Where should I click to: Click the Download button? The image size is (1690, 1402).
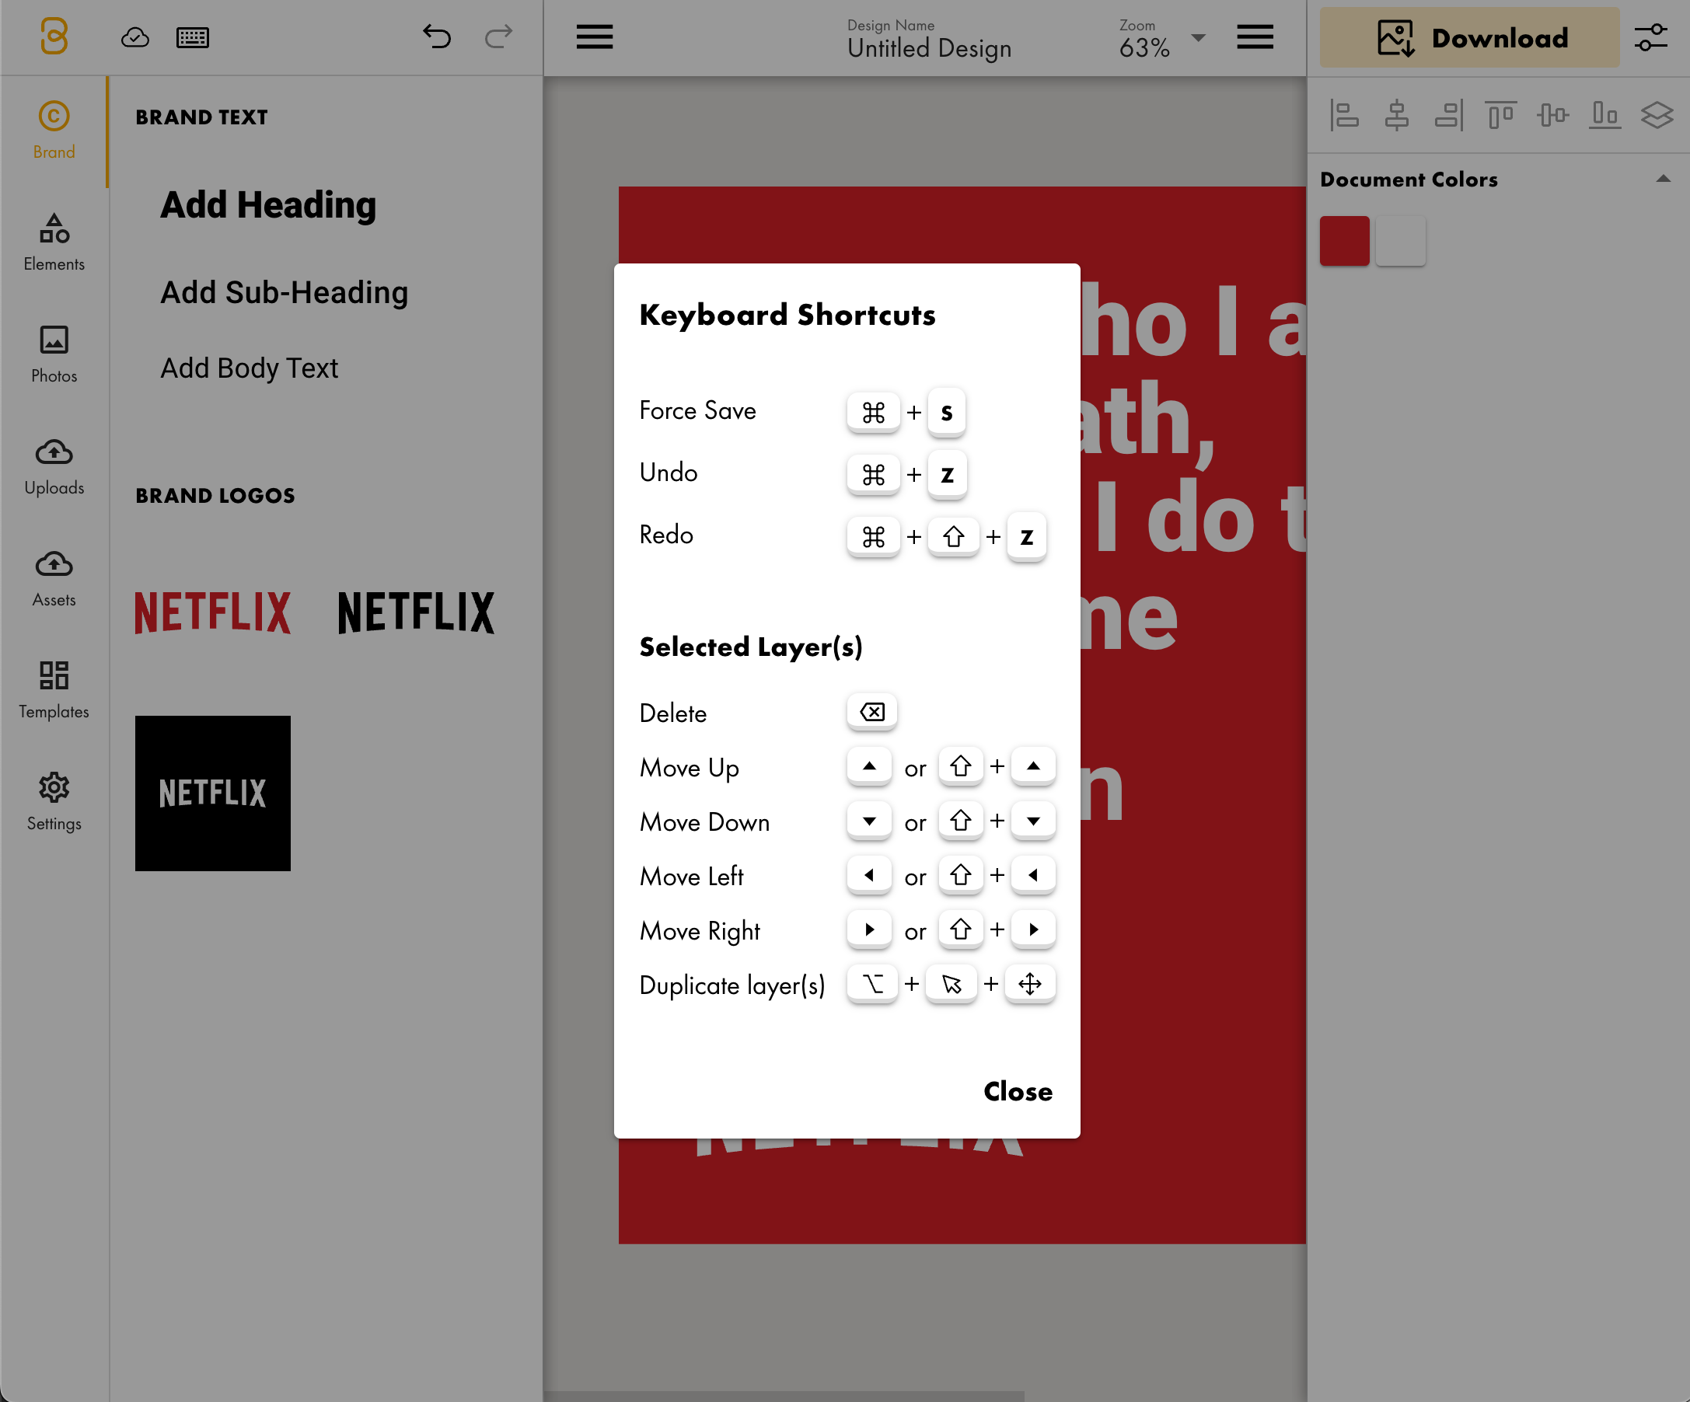pos(1469,37)
